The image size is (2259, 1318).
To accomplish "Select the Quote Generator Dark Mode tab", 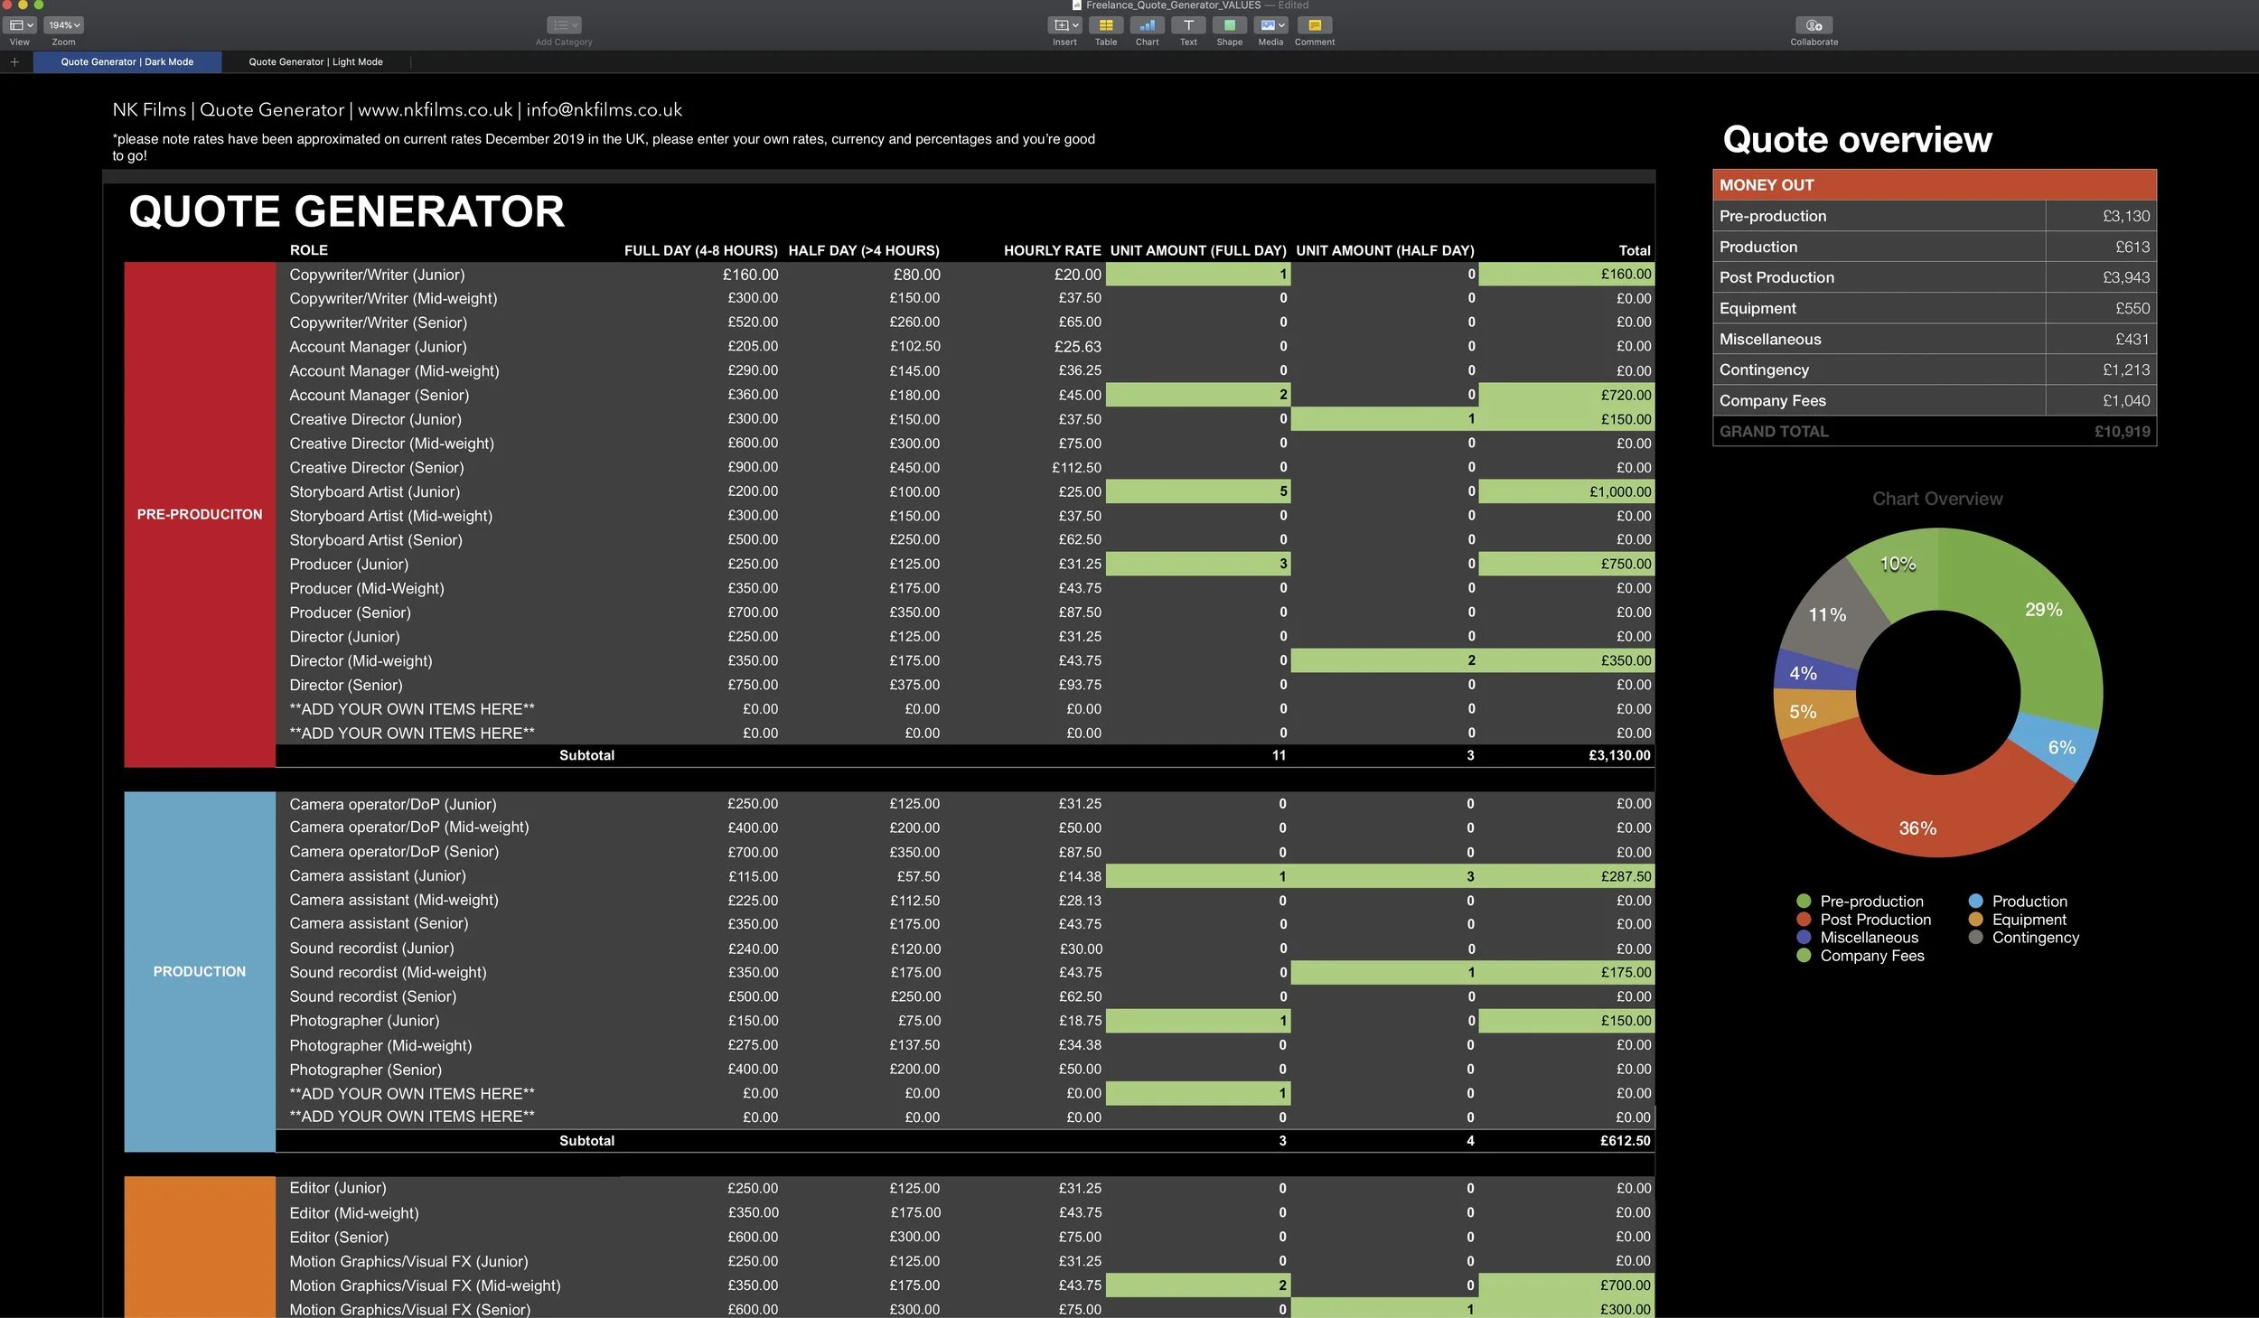I will click(127, 61).
